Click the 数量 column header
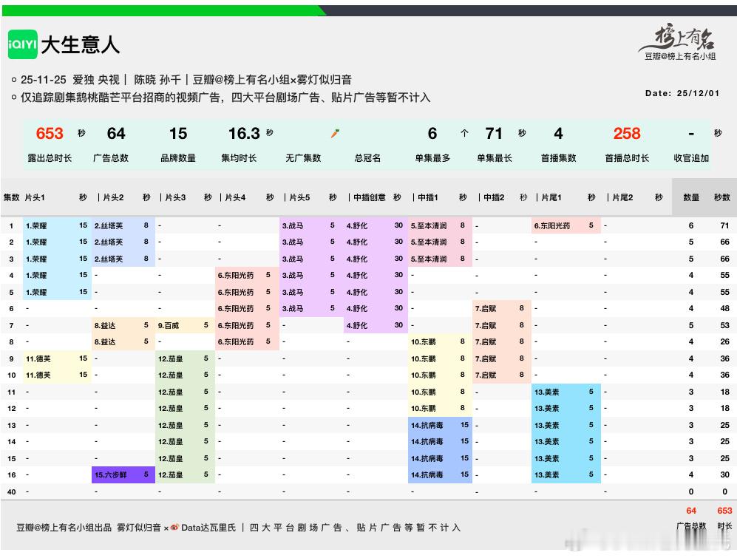Viewport: 737px width, 558px height. click(691, 197)
